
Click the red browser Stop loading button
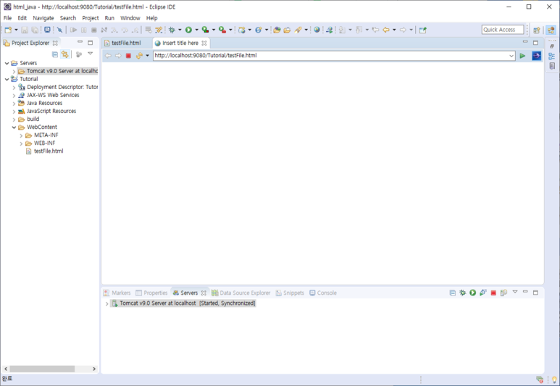128,56
